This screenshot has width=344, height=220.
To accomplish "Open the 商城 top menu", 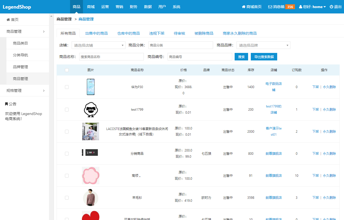I will [91, 7].
